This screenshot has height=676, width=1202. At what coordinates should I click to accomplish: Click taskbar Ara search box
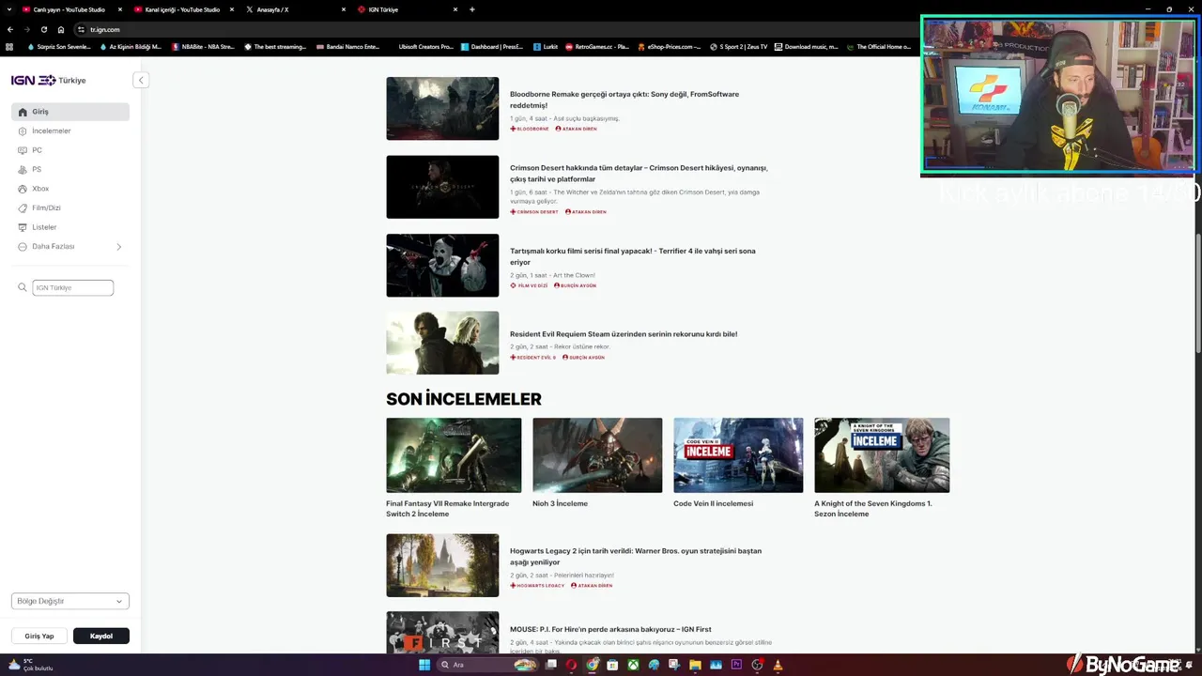point(487,665)
